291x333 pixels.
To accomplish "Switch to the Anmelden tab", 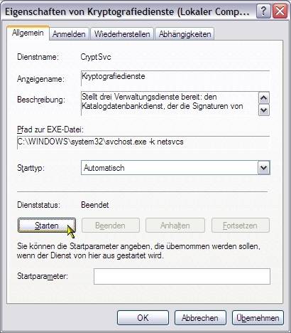I will point(69,34).
